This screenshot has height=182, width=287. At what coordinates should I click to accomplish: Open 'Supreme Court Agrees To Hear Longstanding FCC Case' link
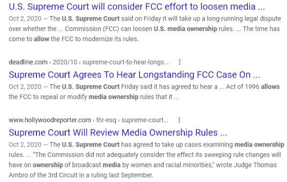tap(134, 75)
